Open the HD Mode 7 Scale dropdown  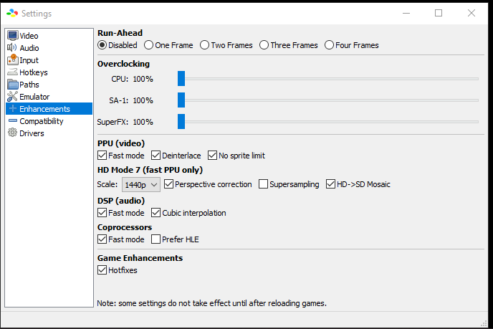(141, 185)
